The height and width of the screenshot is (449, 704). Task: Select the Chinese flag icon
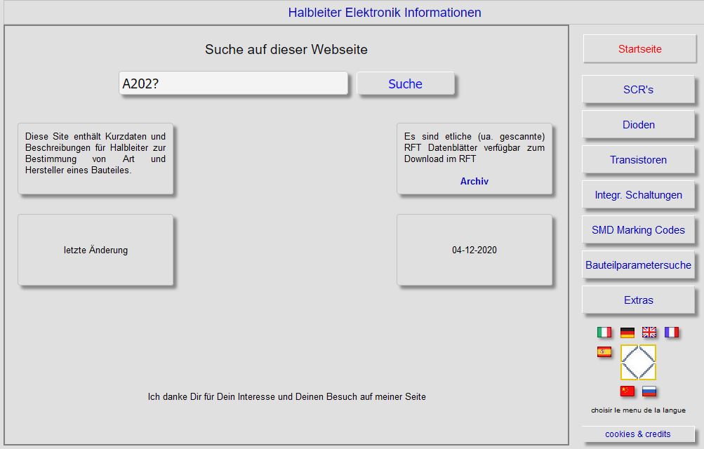tap(627, 391)
